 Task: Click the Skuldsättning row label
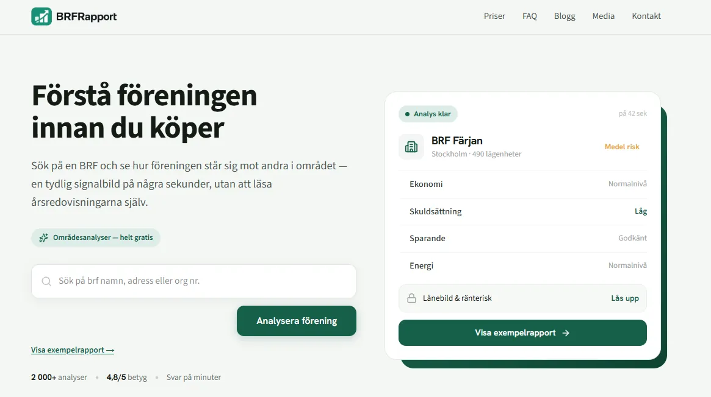click(x=435, y=212)
